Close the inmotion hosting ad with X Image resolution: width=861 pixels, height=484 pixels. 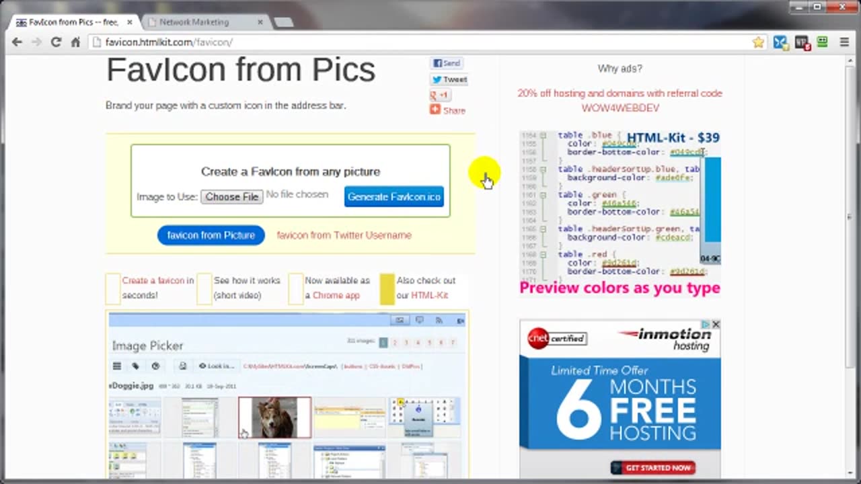click(x=716, y=324)
